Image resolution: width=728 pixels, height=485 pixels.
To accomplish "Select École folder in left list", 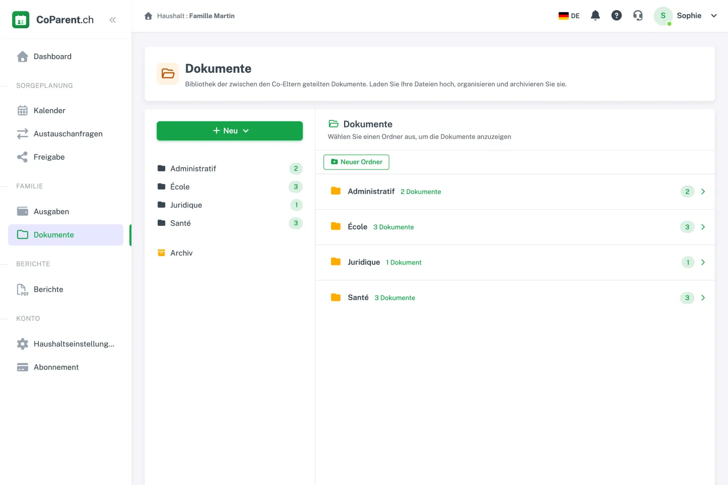I will tap(230, 187).
